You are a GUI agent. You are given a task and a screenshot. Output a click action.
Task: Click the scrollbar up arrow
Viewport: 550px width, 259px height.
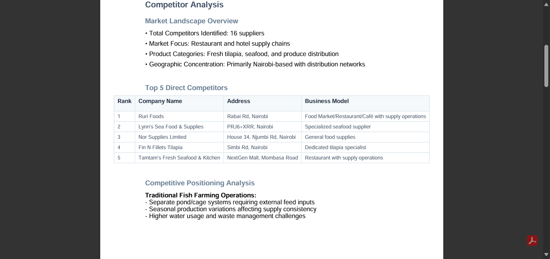[547, 4]
